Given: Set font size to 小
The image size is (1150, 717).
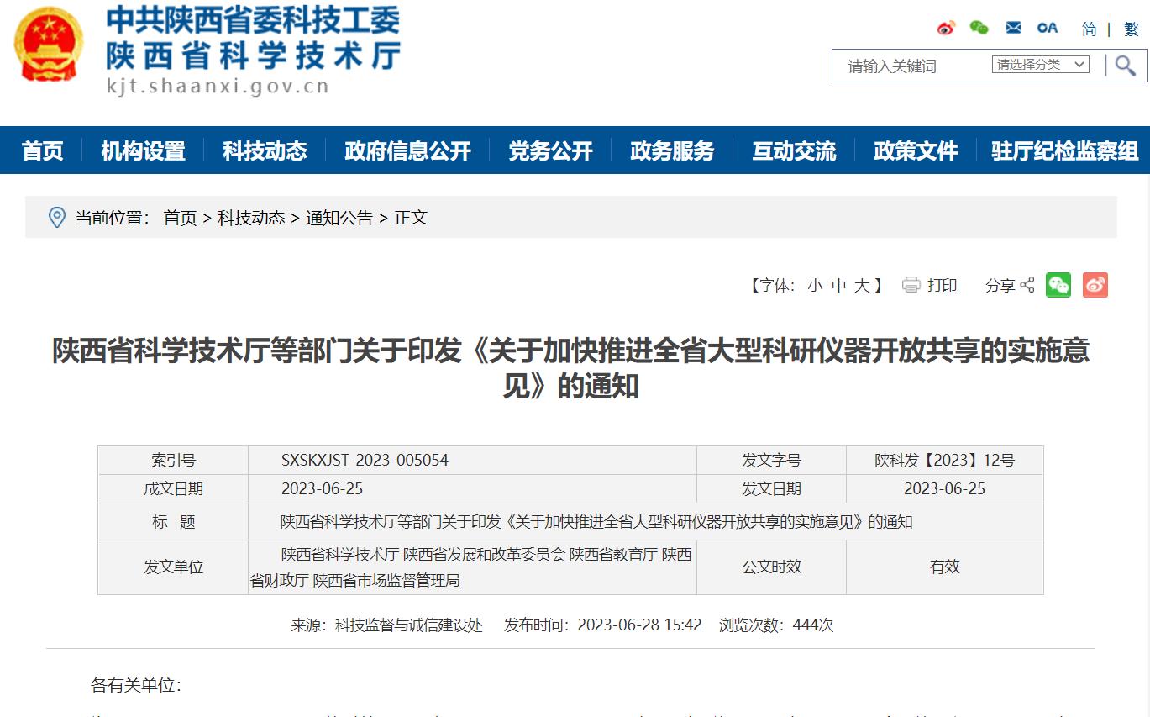Looking at the screenshot, I should (815, 286).
